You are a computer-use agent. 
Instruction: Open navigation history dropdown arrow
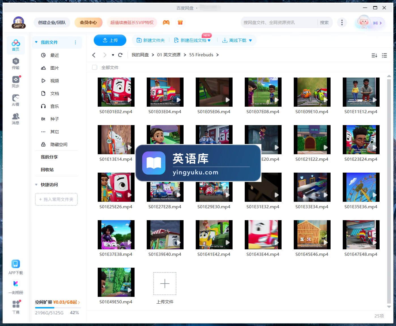point(113,55)
